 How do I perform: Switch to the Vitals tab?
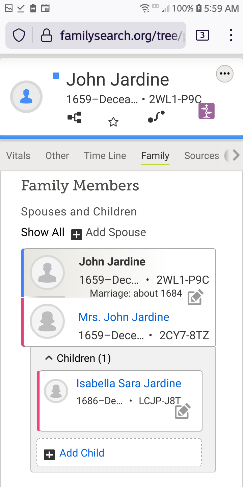[x=18, y=156]
